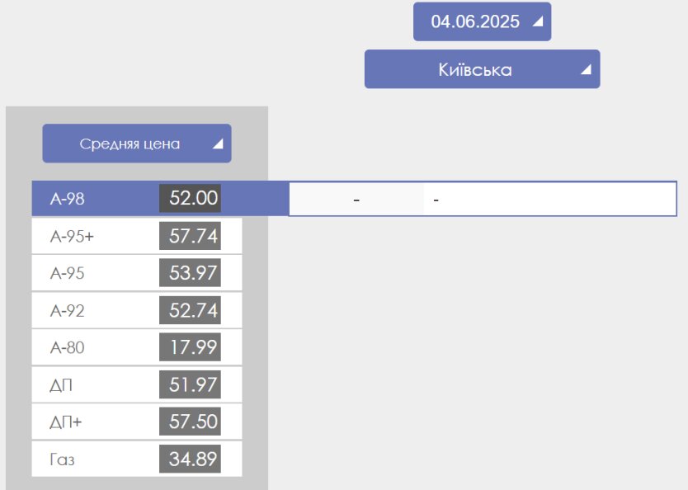688x490 pixels.
Task: Open the 04.06.2025 date dropdown
Action: (482, 21)
